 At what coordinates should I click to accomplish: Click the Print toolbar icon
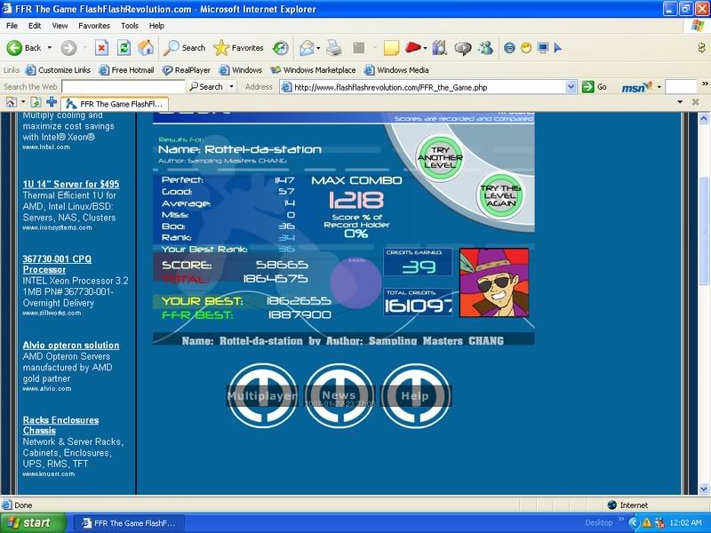pyautogui.click(x=334, y=48)
